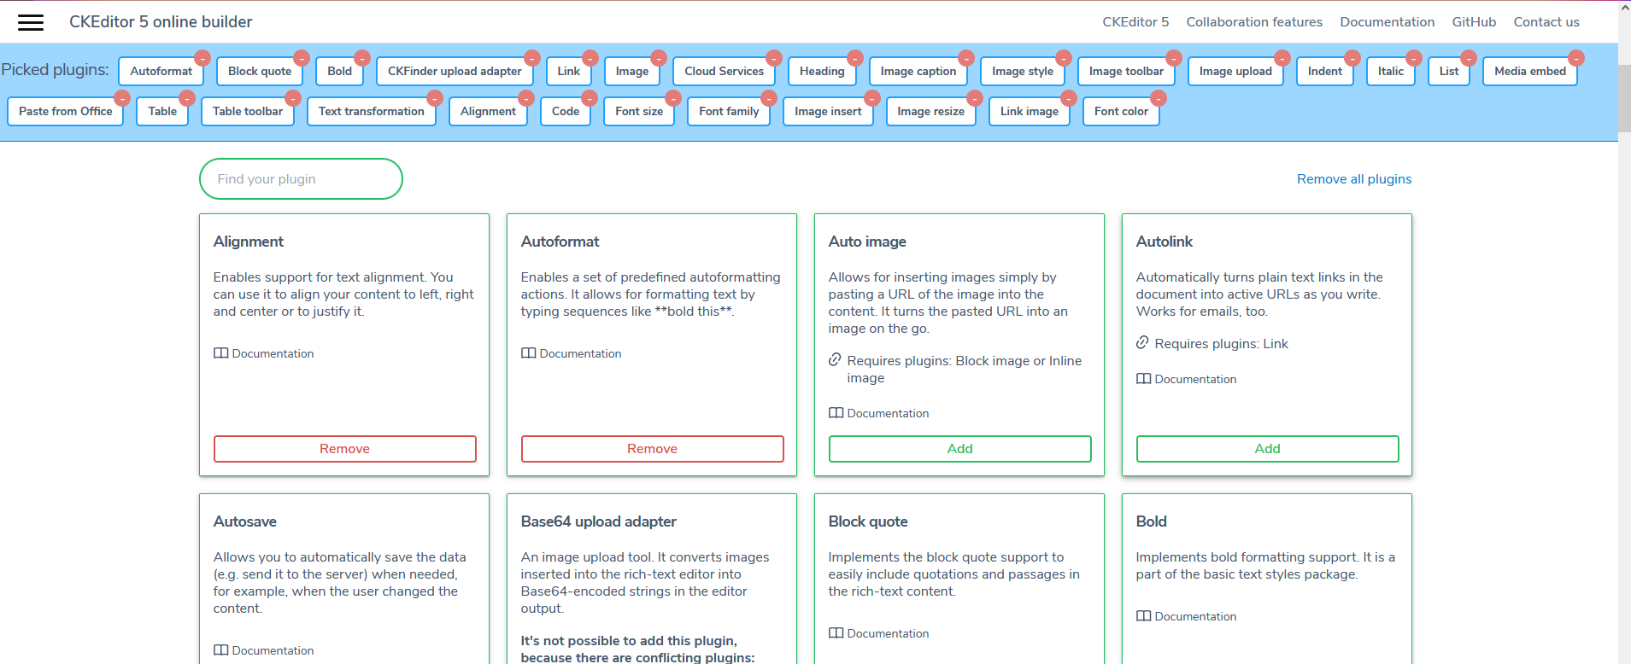The width and height of the screenshot is (1631, 664).
Task: Remove Font color via minus badge
Action: pos(1159,98)
